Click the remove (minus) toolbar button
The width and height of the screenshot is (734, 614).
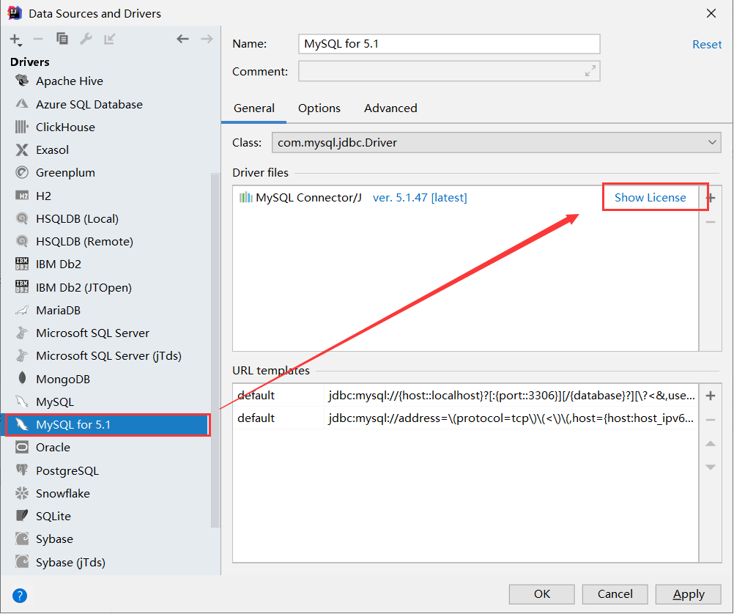(x=38, y=40)
